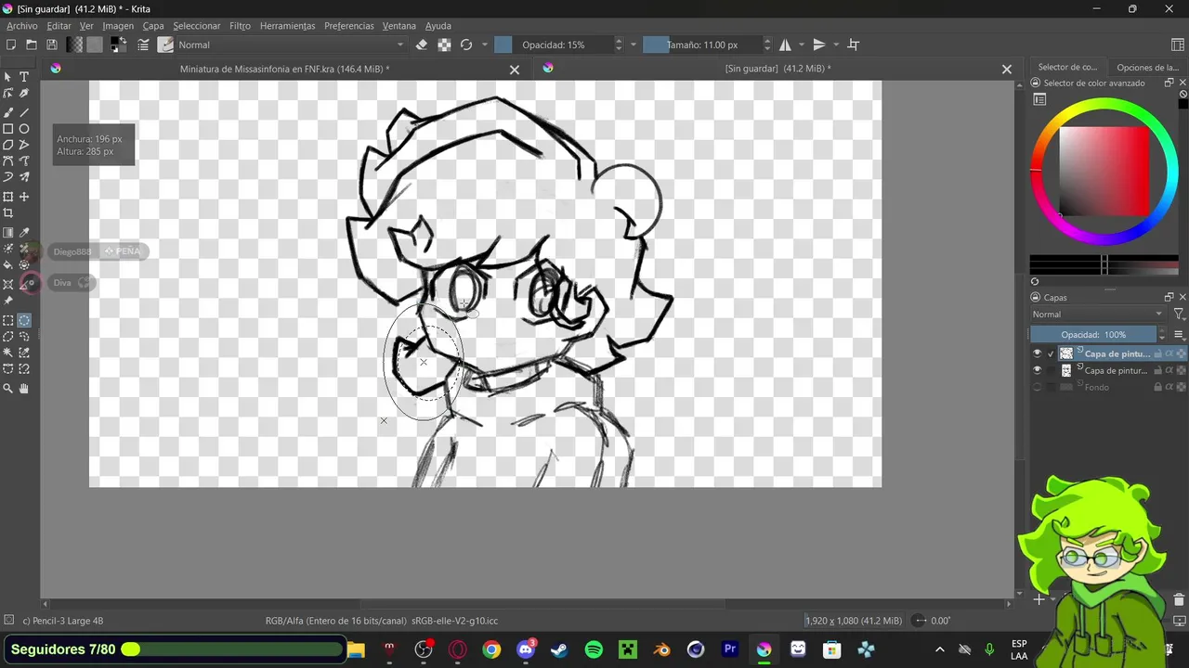Expand vertical mirror options arrow
Screen dimensions: 1189x668
835,45
